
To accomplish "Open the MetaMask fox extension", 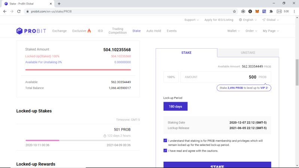I will (257, 12).
